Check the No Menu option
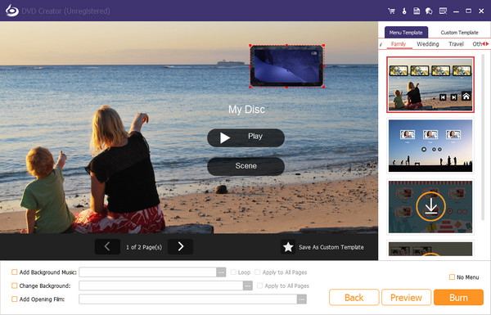 click(452, 277)
